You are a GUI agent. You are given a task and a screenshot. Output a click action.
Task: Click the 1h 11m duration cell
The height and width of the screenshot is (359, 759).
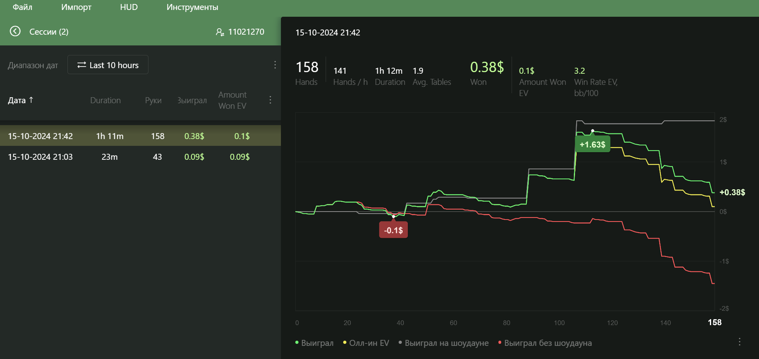[110, 136]
